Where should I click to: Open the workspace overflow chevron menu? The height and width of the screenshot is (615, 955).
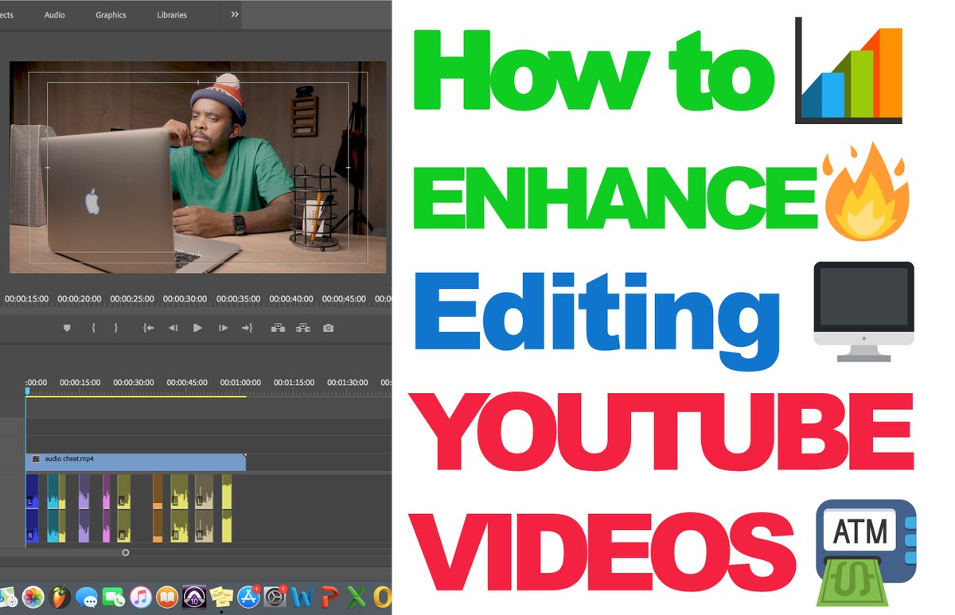tap(235, 14)
